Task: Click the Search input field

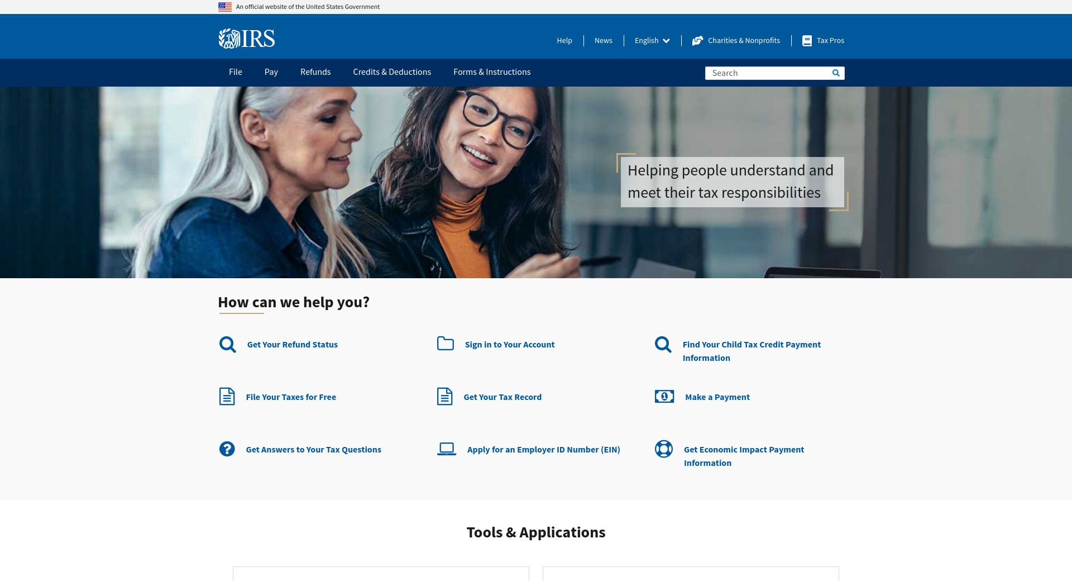Action: tap(768, 73)
